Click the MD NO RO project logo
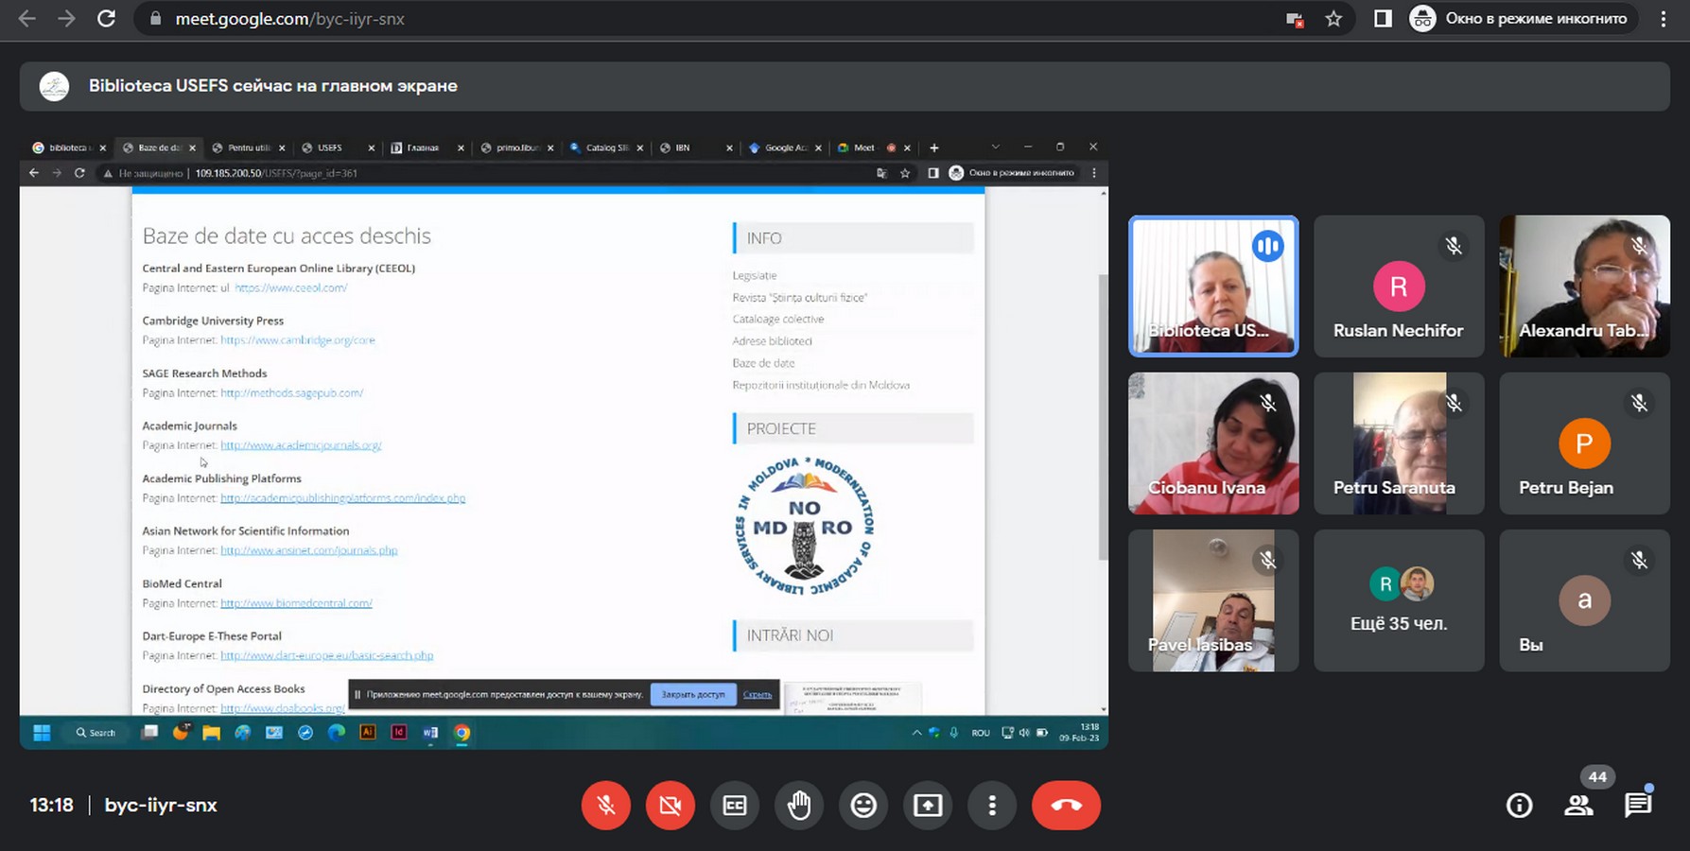 pos(805,526)
